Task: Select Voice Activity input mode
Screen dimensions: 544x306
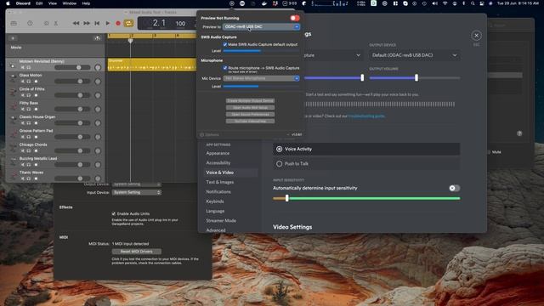Action: click(x=366, y=149)
